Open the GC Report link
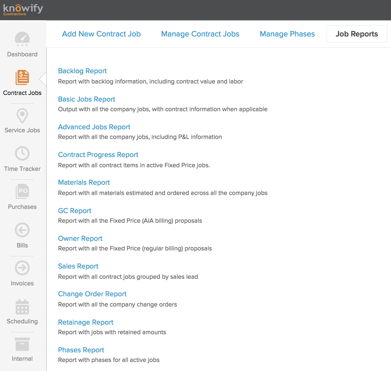The height and width of the screenshot is (371, 391). point(74,211)
